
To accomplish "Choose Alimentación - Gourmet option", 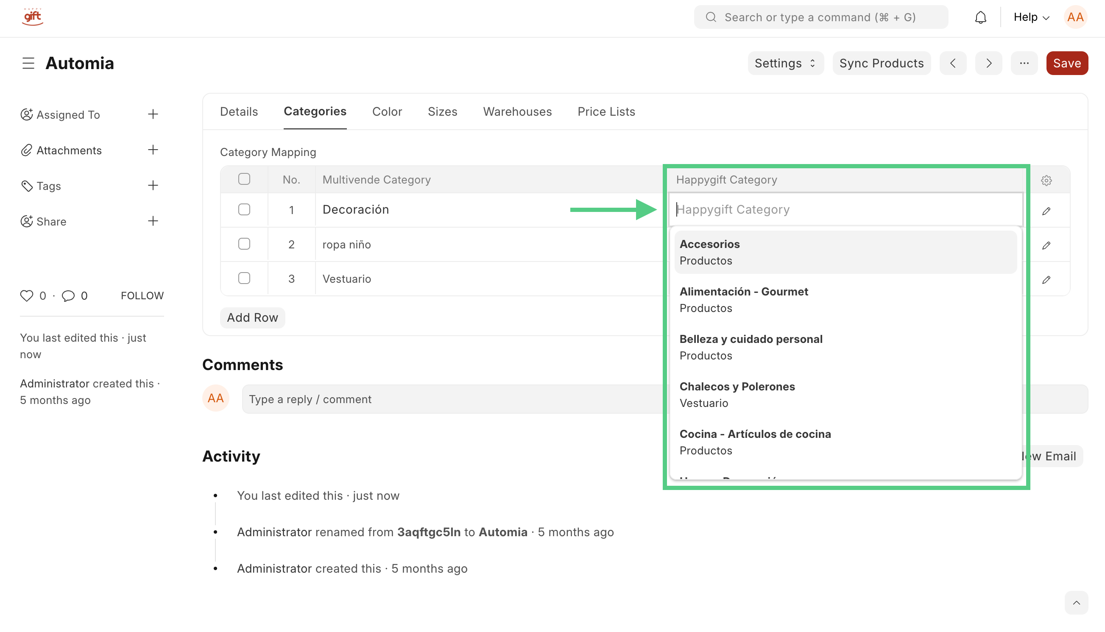I will pos(845,300).
